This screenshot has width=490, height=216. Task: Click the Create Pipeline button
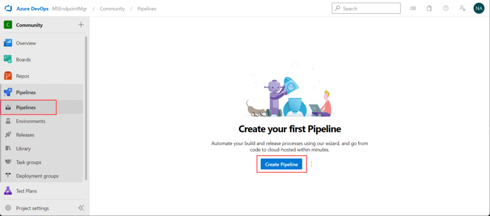pyautogui.click(x=281, y=165)
